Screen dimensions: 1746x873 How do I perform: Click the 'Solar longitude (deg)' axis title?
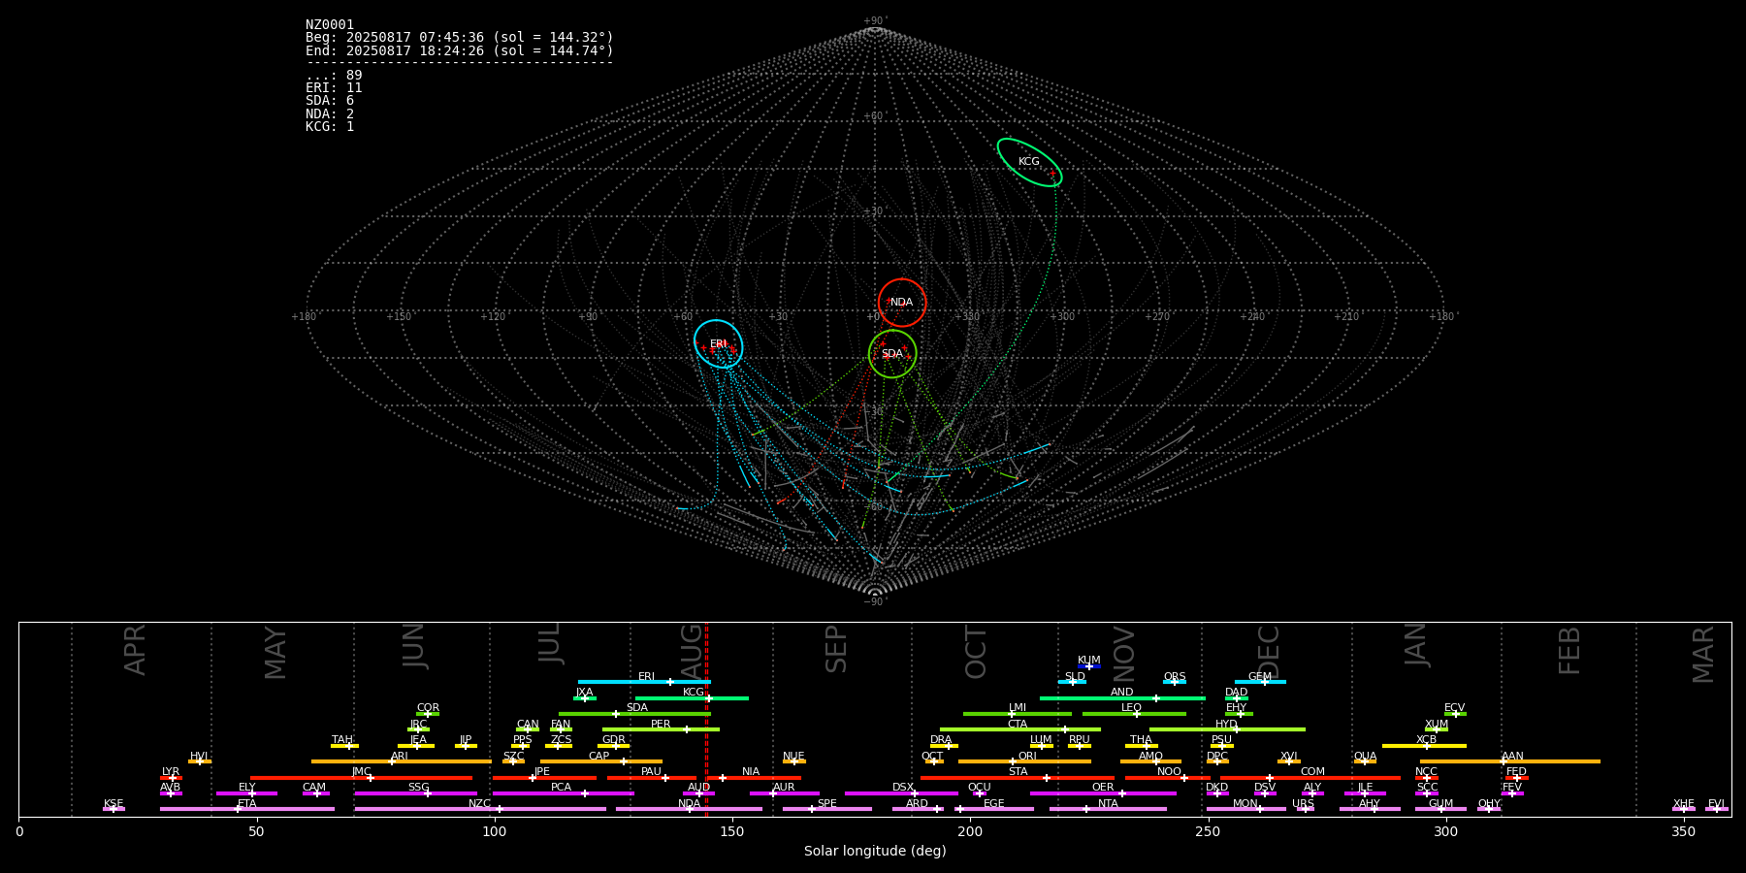tap(875, 852)
